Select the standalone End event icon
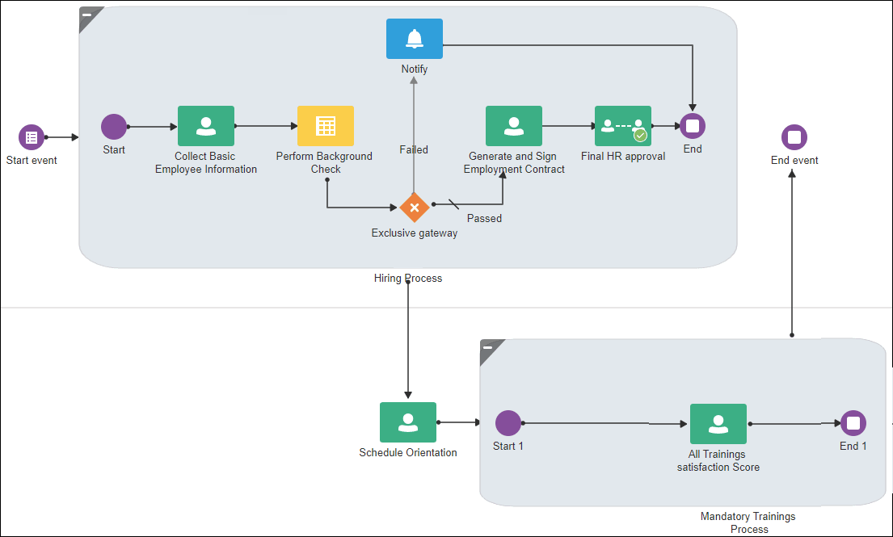This screenshot has height=537, width=893. pos(794,137)
